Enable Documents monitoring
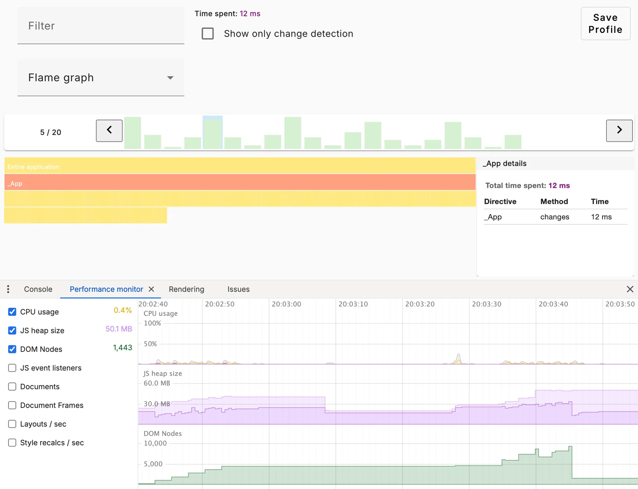The width and height of the screenshot is (638, 489). click(x=12, y=386)
